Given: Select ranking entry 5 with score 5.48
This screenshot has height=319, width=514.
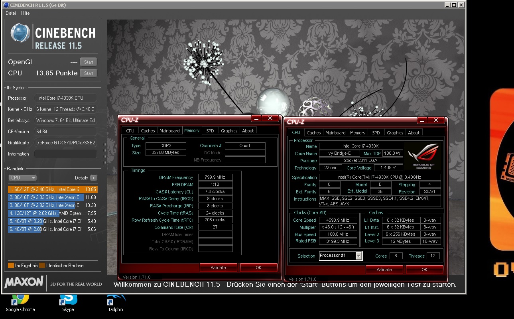Looking at the screenshot, I should 53,221.
